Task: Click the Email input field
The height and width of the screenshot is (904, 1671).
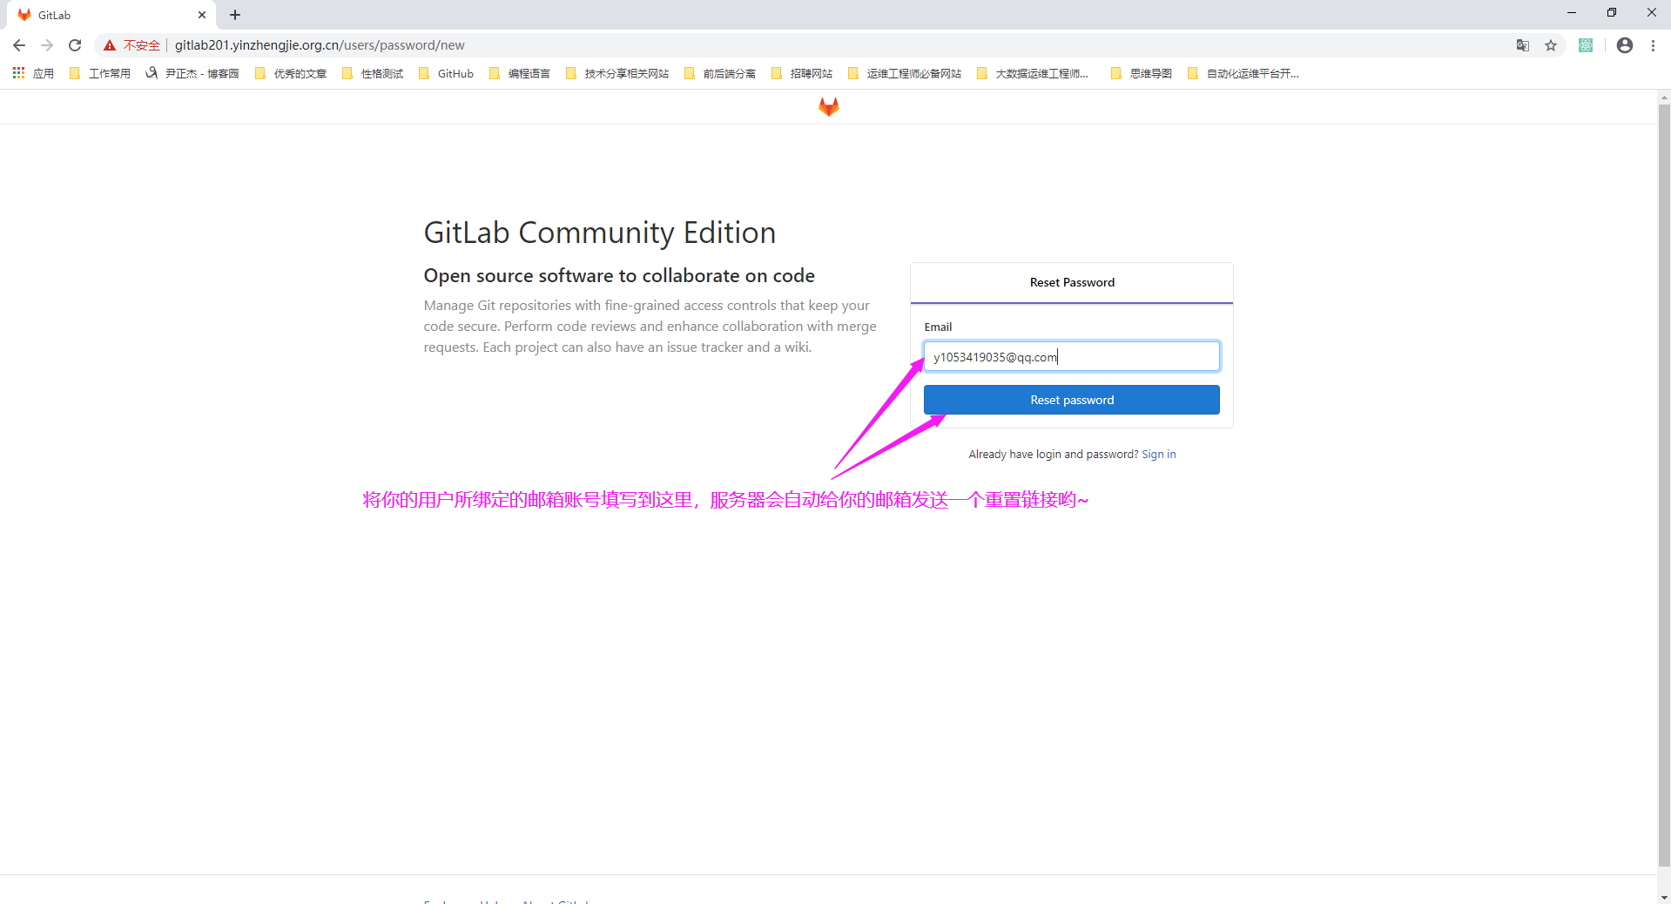Action: [1072, 356]
